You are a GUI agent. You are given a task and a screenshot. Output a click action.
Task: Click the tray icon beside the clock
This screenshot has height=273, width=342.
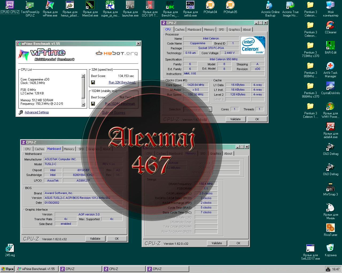(328, 269)
